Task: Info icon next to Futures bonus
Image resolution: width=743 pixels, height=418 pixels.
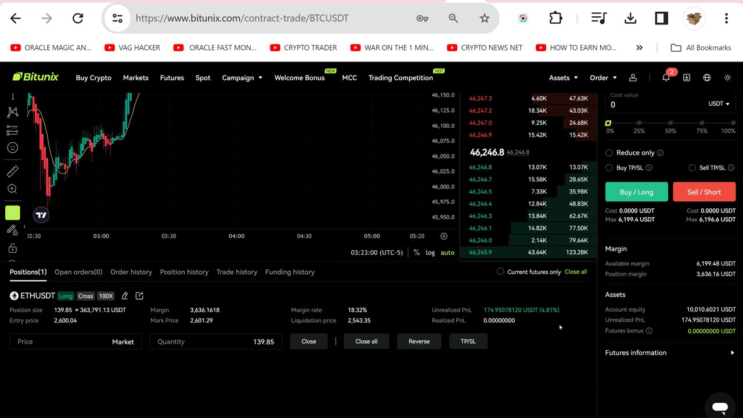Action: click(649, 331)
